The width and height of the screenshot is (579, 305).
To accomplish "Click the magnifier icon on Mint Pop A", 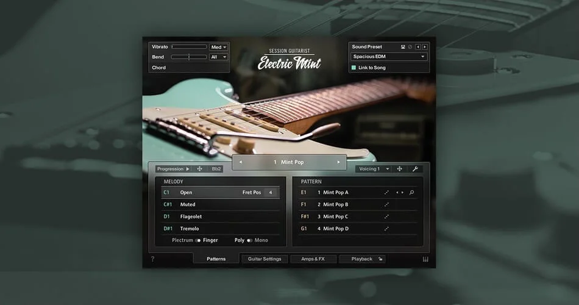I will 412,193.
